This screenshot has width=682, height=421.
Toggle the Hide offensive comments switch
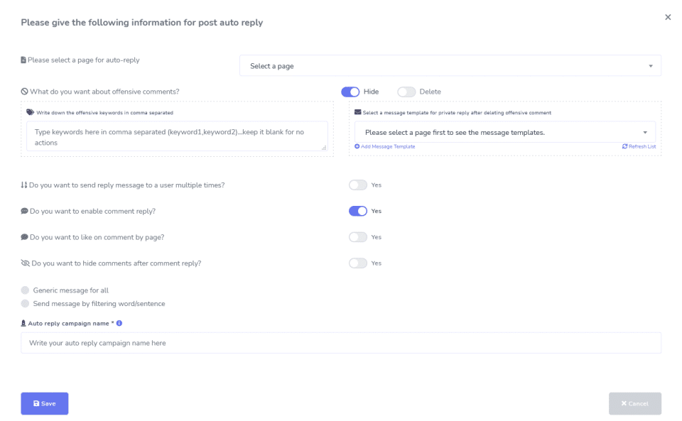click(x=350, y=92)
